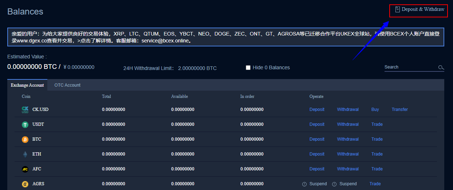
Task: Click the BTC coin name
Action: click(37, 139)
